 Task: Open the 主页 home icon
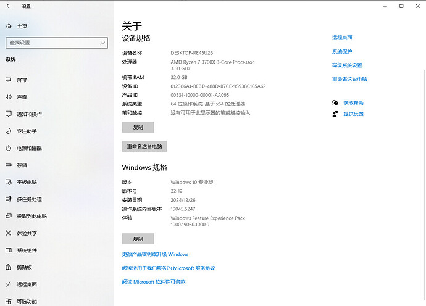tap(9, 26)
